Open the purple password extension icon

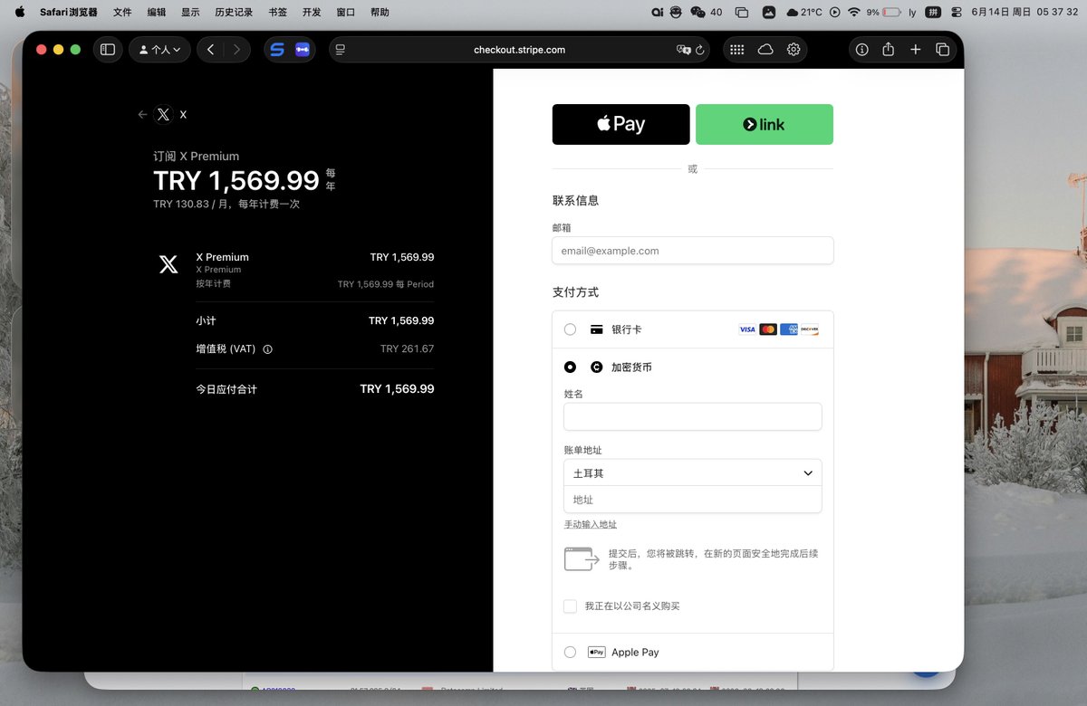pos(303,50)
